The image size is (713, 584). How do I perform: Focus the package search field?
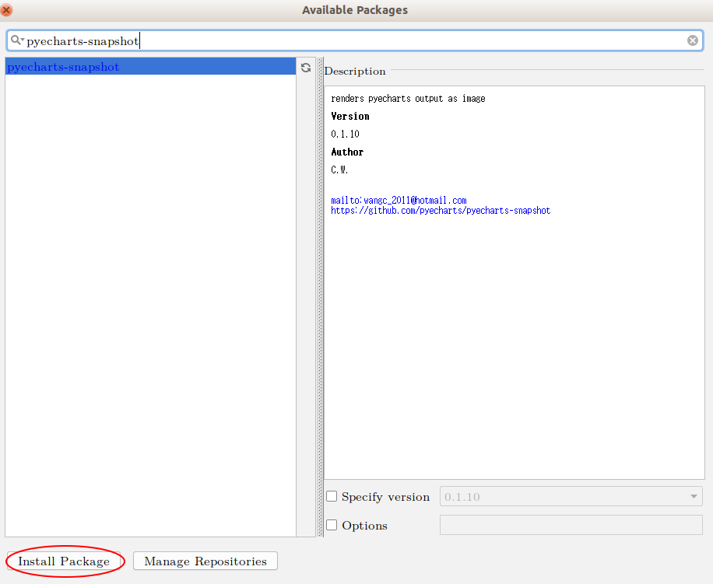(x=389, y=40)
